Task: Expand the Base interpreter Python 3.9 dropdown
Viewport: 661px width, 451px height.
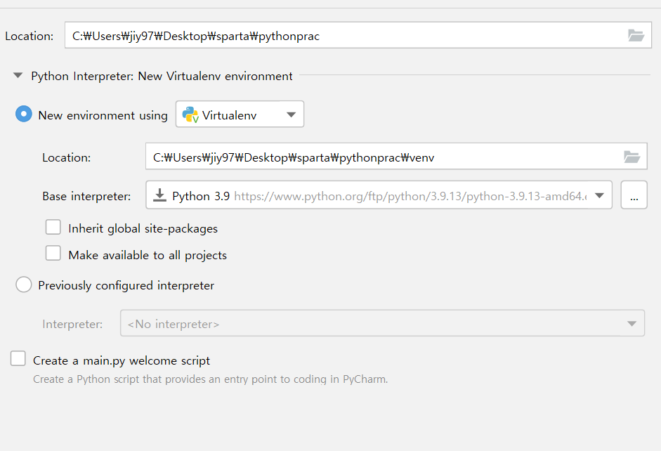Action: coord(379,195)
